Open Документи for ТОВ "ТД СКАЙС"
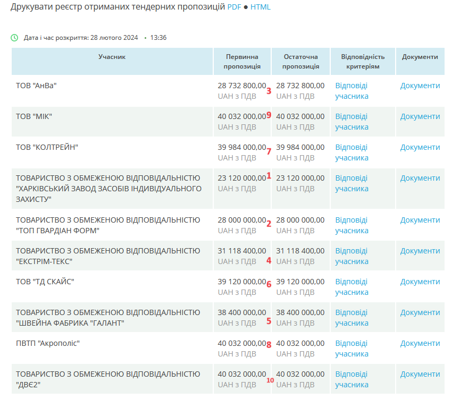Screen dimensions: 452x416 (420, 282)
